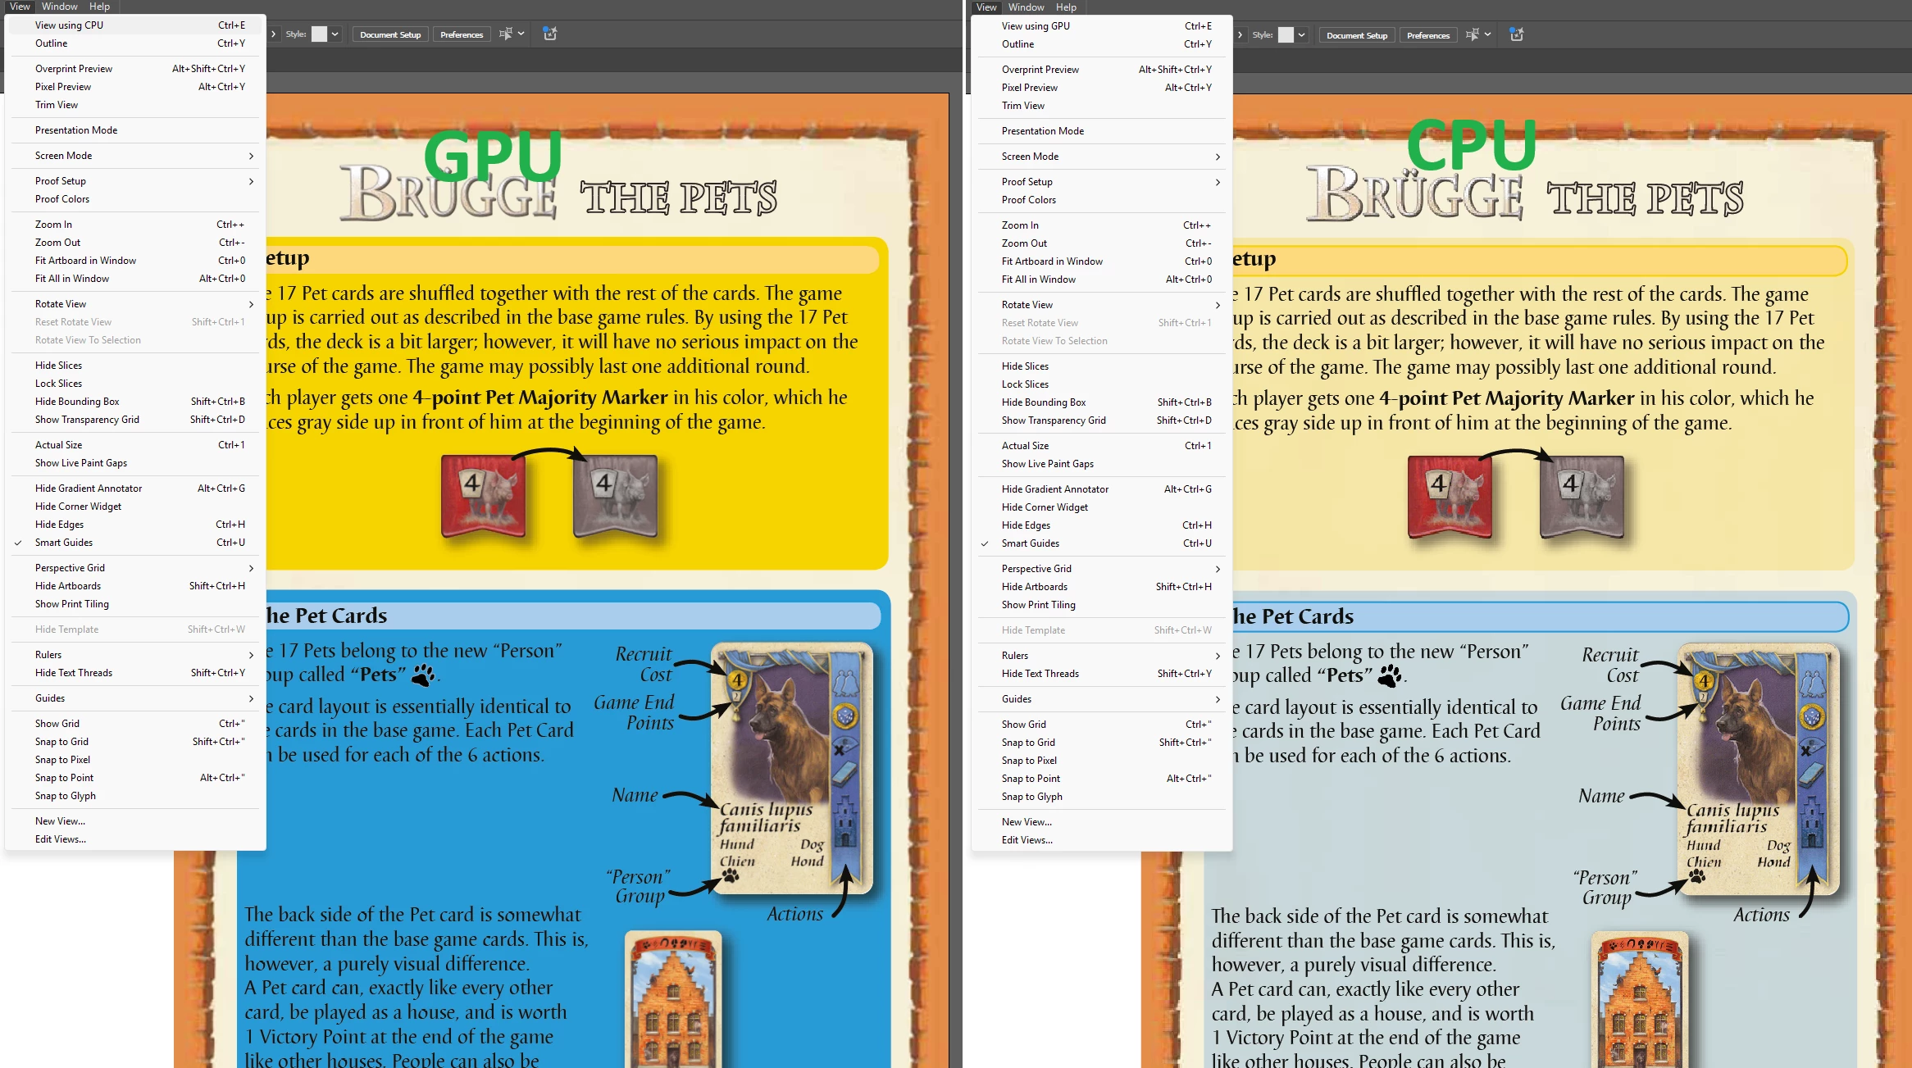Click the select-similar-objects icon in the left window toolbar
1912x1068 pixels.
tap(506, 34)
